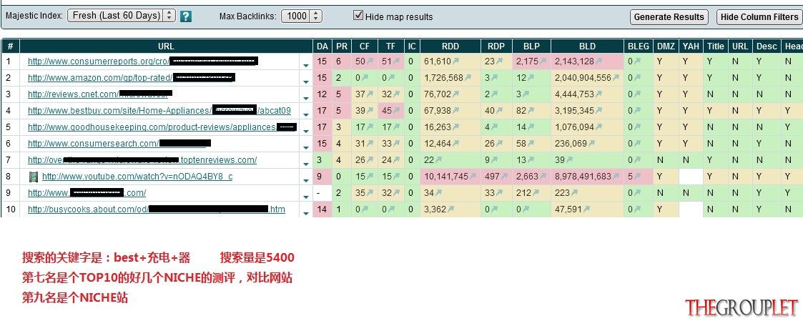Open the Majestic Index dropdown
This screenshot has width=803, height=321.
pyautogui.click(x=122, y=16)
